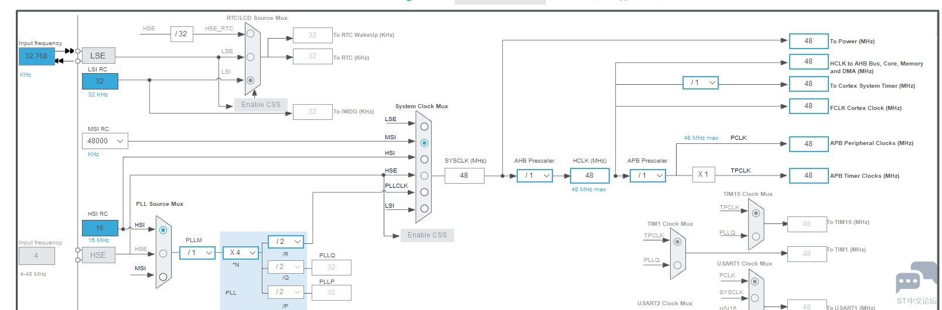The height and width of the screenshot is (310, 942).
Task: Open the PLL /Q divider dropdown
Action: [x=285, y=267]
